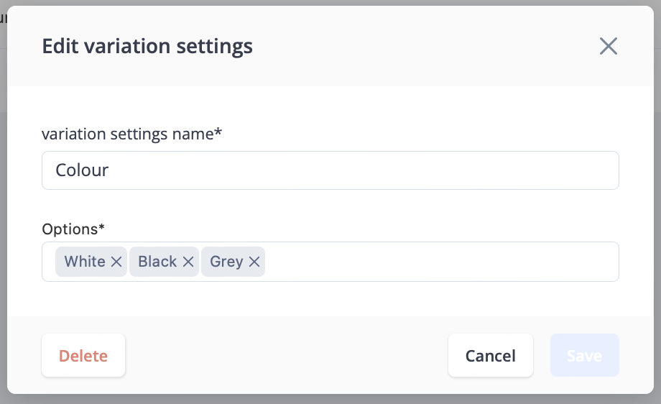Click the Edit variation settings title

(147, 46)
